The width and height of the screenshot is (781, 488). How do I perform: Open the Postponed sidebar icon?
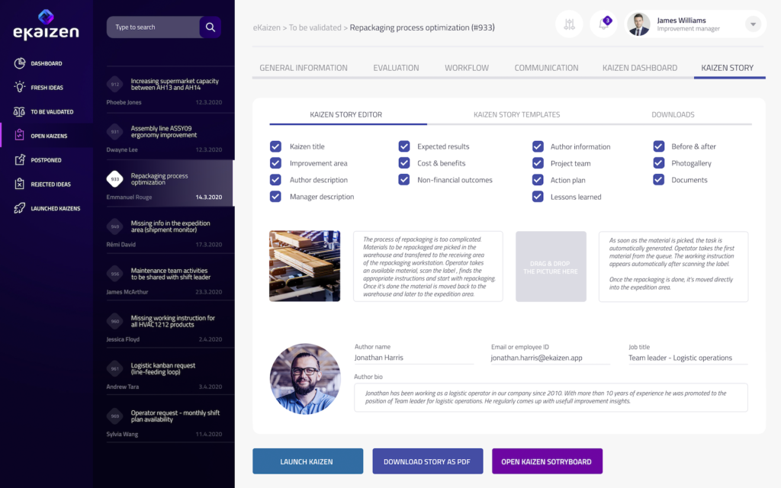pyautogui.click(x=20, y=160)
